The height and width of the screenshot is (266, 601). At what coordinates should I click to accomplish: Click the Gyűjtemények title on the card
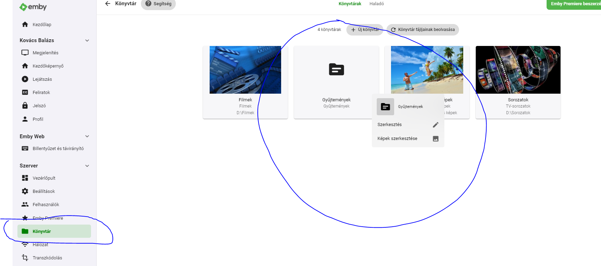(x=336, y=100)
